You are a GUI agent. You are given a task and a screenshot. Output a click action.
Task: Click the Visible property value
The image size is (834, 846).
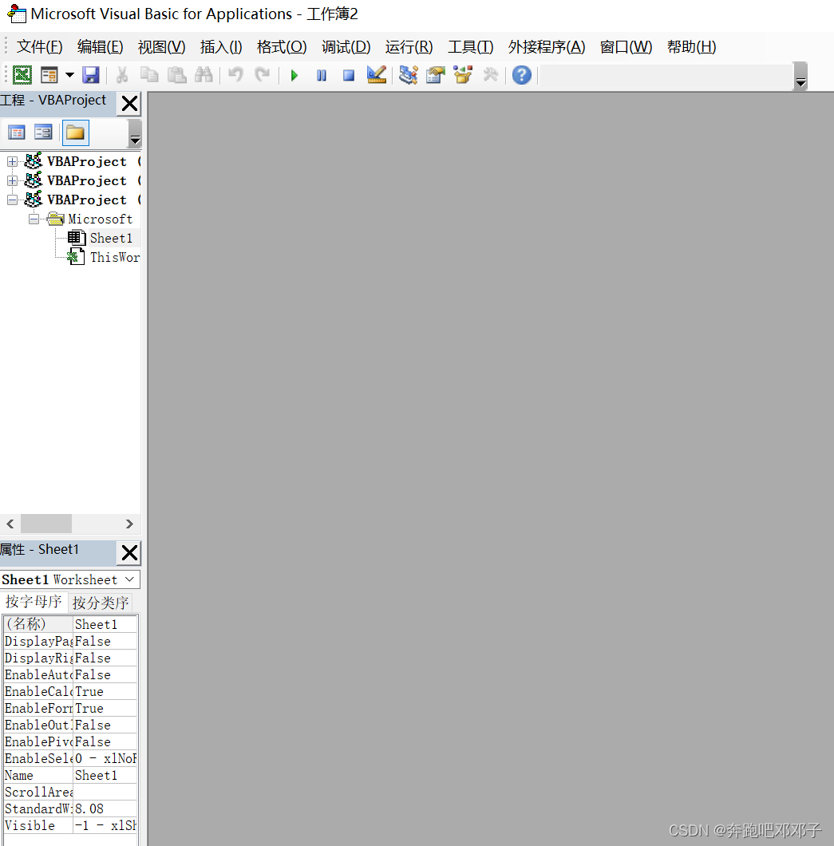[105, 825]
